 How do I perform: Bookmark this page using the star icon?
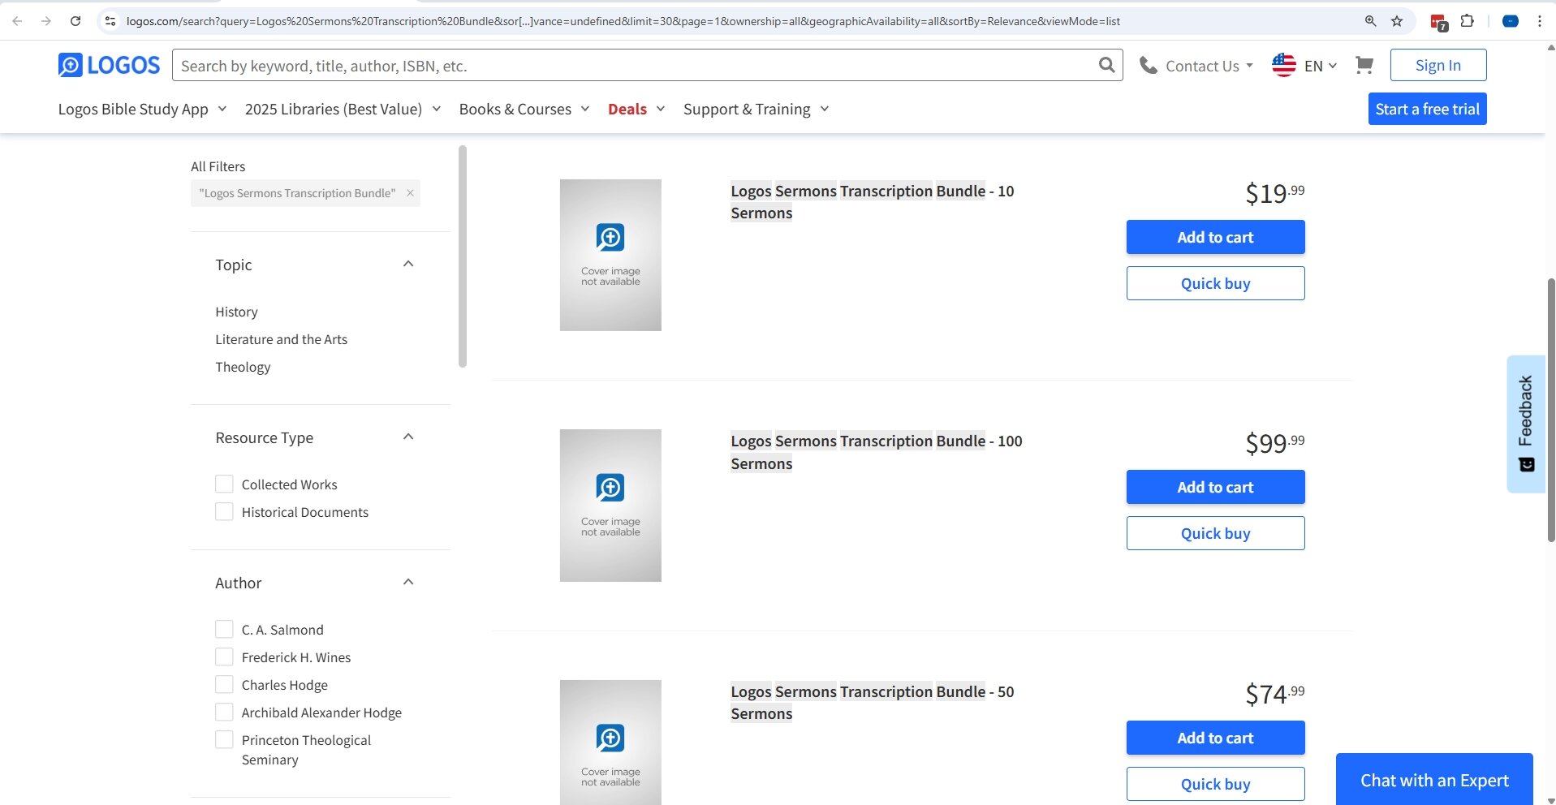[x=1397, y=21]
